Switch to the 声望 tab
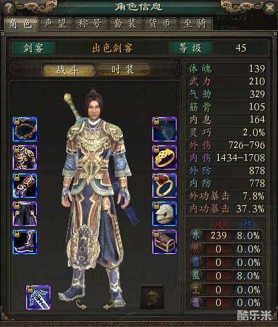The image size is (278, 327). click(x=56, y=23)
